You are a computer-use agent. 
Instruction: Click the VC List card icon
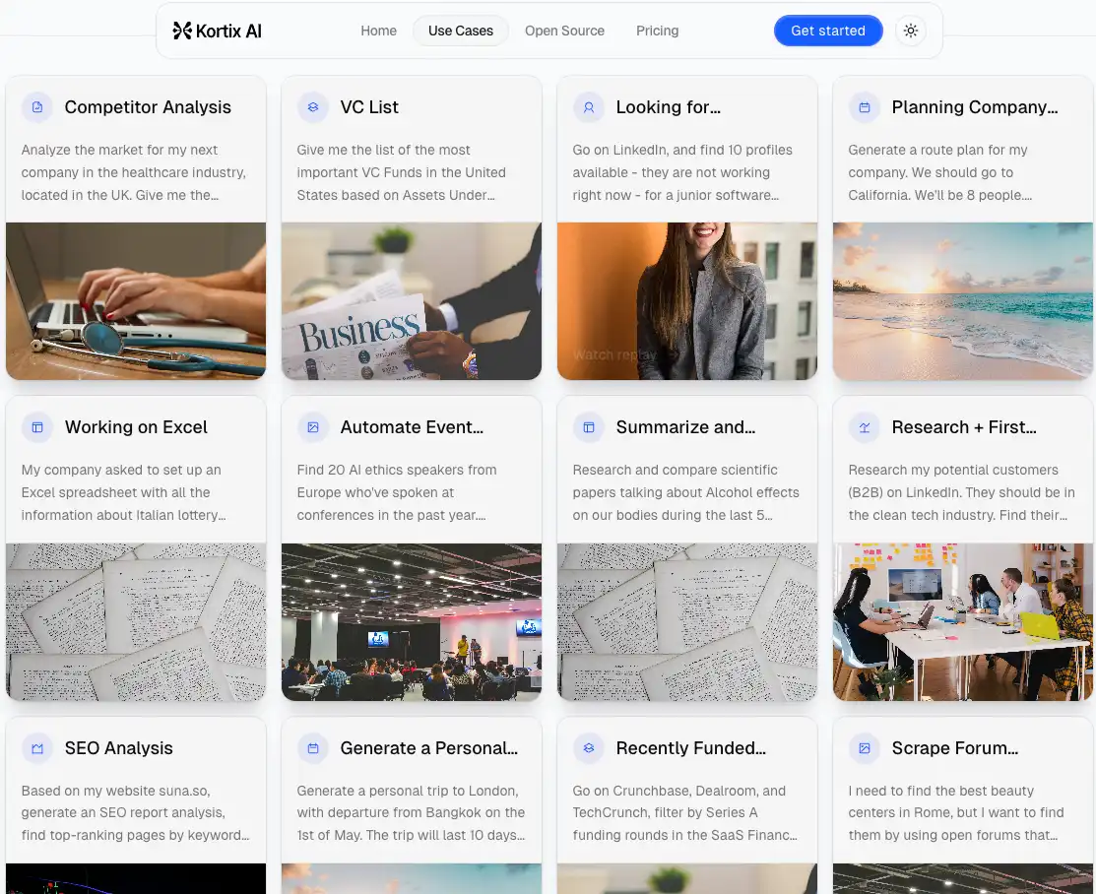(313, 107)
